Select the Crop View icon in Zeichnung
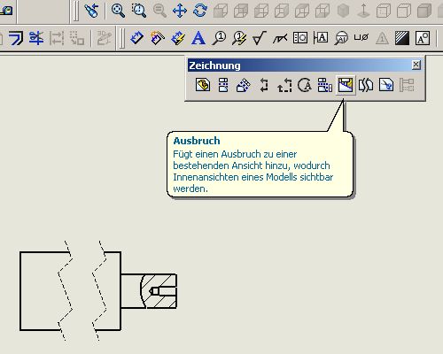 pyautogui.click(x=386, y=85)
